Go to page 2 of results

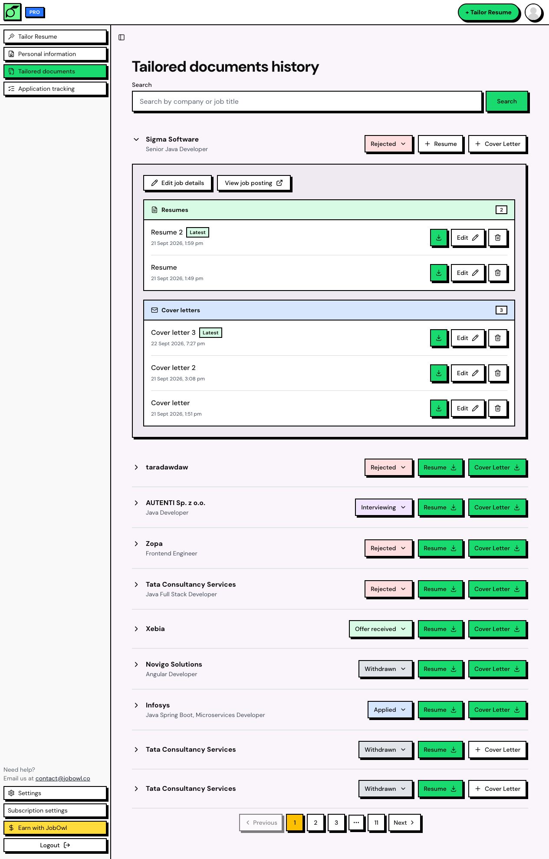[316, 823]
